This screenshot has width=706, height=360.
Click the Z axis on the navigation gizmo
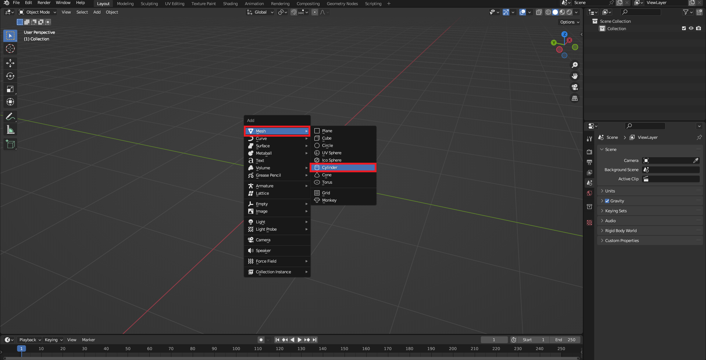pyautogui.click(x=564, y=34)
